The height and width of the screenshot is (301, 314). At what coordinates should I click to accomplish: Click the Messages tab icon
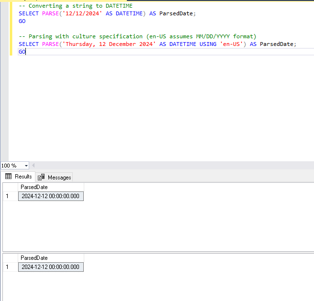41,177
